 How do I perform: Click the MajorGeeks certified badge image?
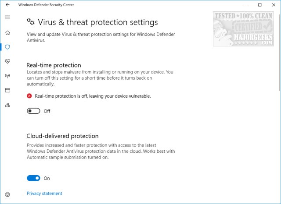tap(243, 29)
